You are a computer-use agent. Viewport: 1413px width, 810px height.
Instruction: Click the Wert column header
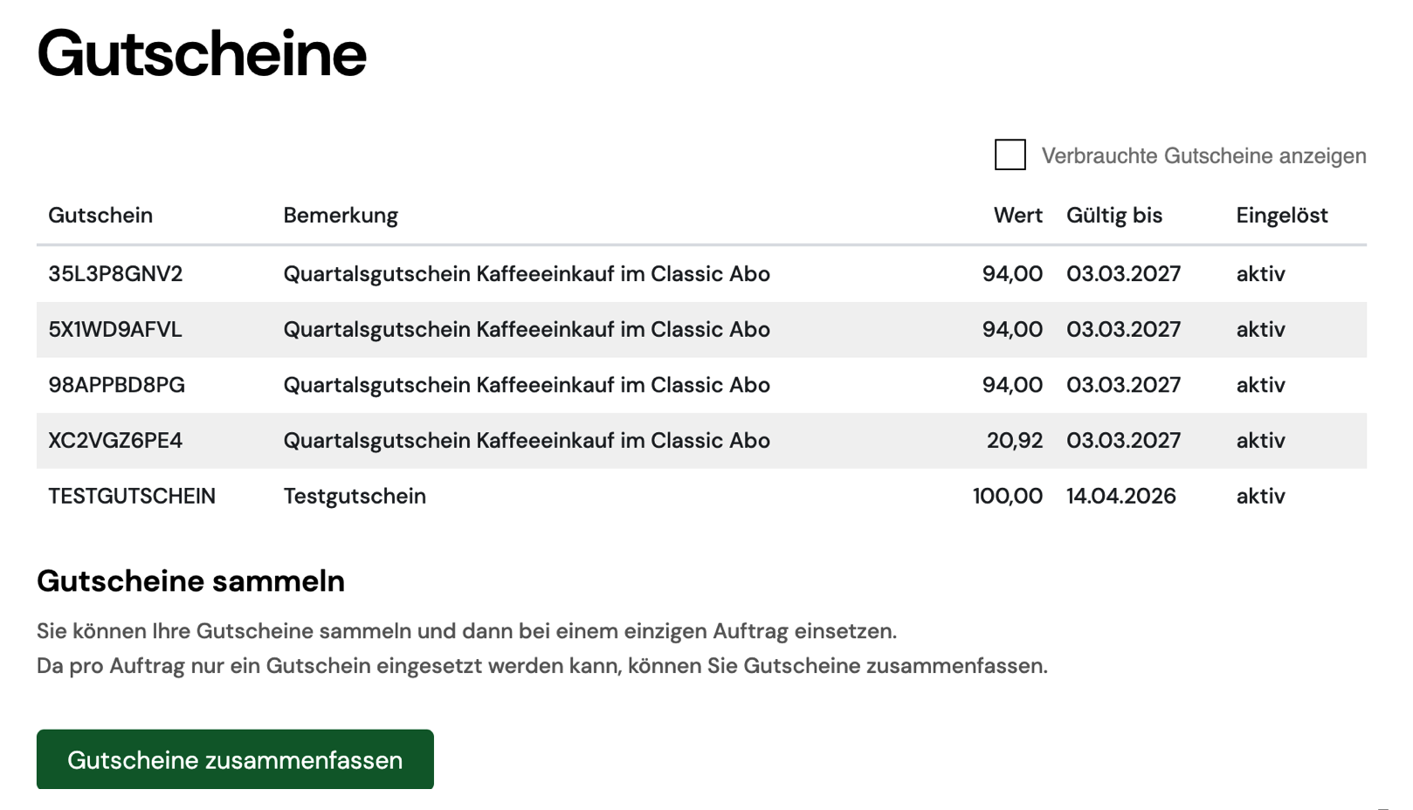click(x=1018, y=216)
